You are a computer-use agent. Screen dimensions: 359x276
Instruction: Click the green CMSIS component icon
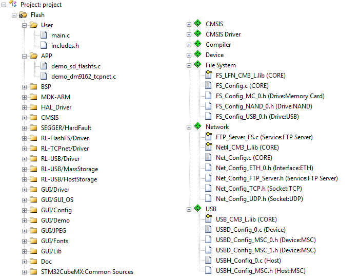(x=198, y=23)
